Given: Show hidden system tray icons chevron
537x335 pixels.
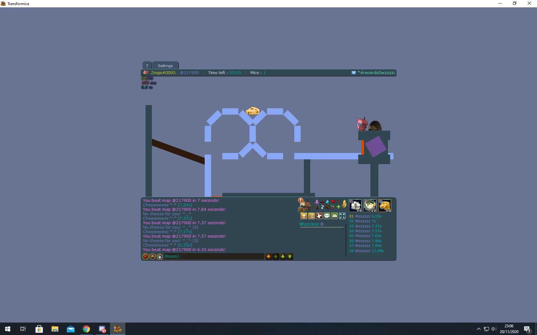Looking at the screenshot, I should (478, 329).
